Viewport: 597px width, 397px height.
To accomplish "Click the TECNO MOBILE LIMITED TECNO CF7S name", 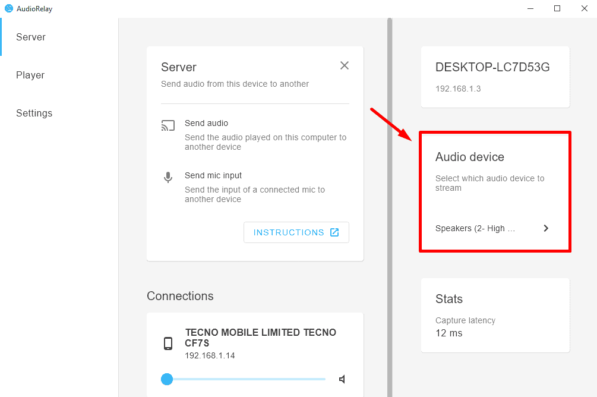I will 260,338.
